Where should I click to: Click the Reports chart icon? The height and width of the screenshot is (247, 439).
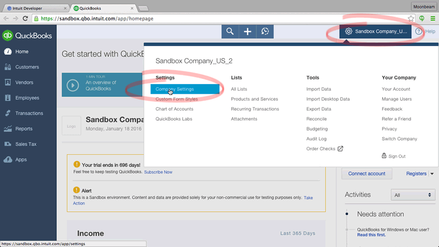pyautogui.click(x=8, y=128)
